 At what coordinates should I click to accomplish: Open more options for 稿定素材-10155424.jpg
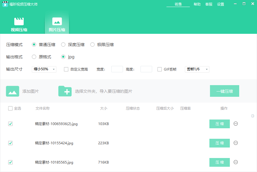click(x=236, y=143)
